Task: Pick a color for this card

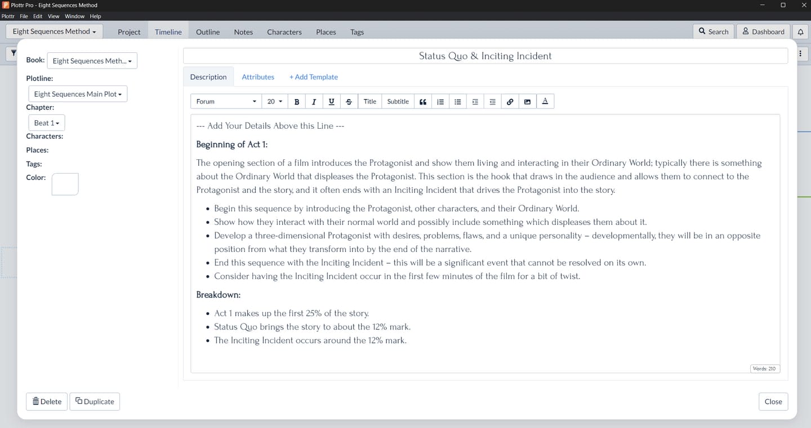Action: tap(65, 184)
